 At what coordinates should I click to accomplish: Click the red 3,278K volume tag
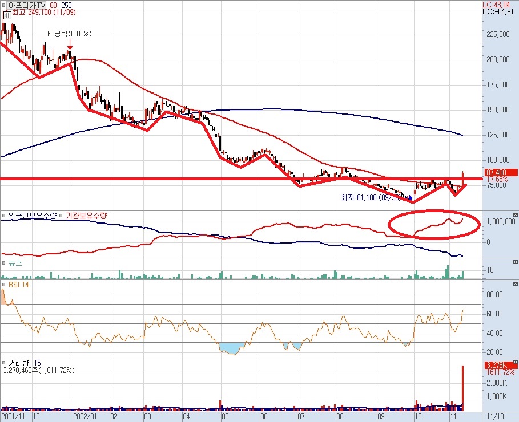501,365
